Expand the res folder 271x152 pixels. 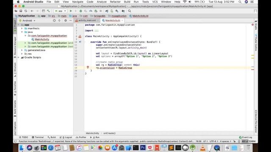click(x=22, y=54)
